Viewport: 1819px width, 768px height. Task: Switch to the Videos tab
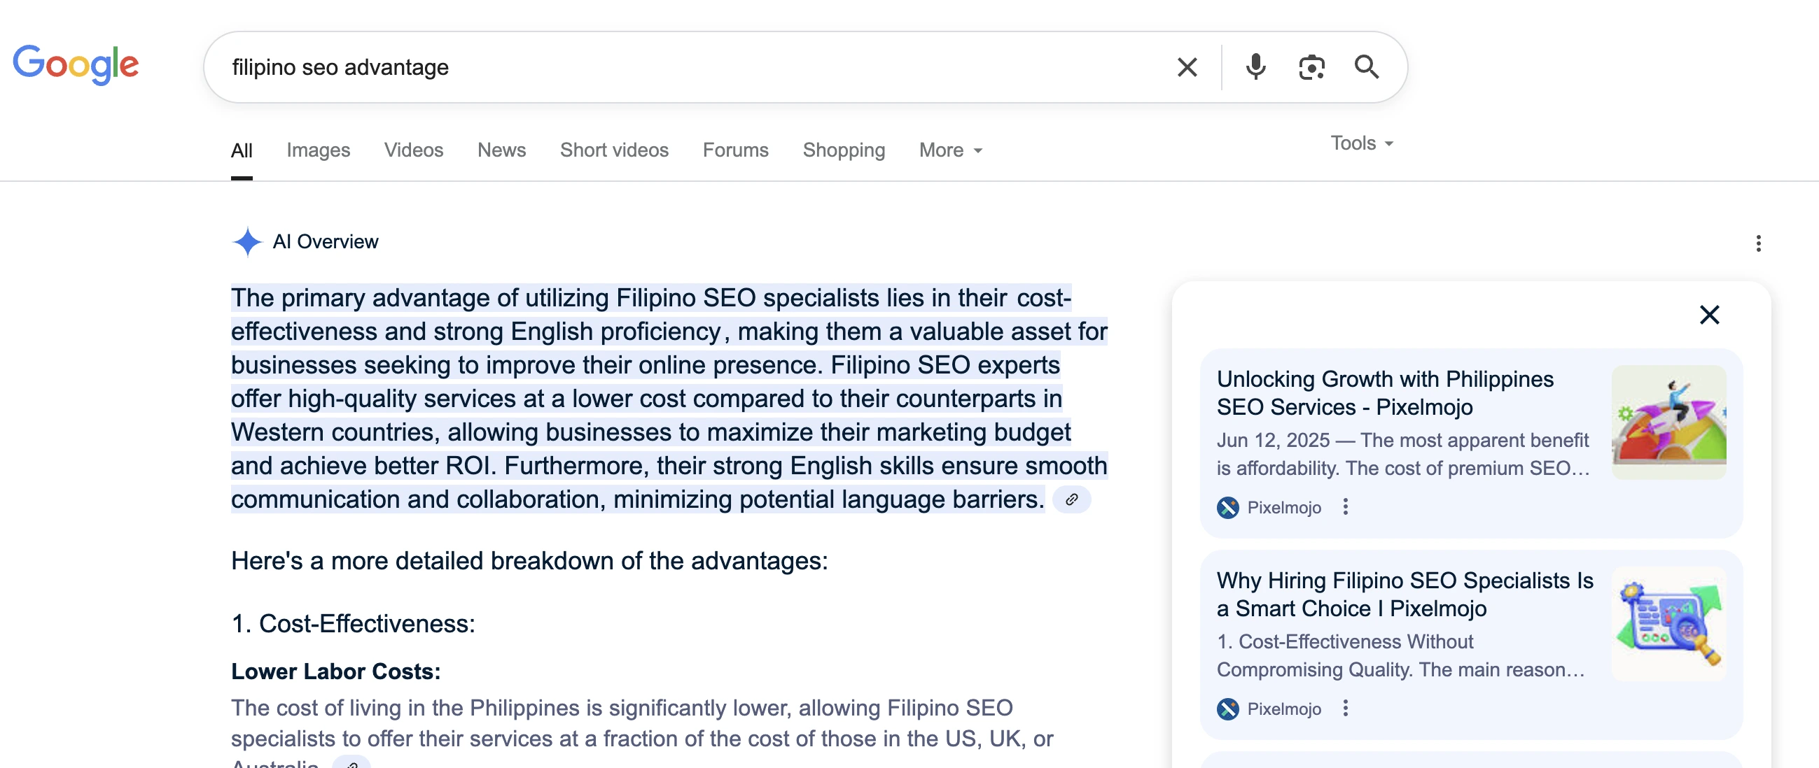[414, 150]
